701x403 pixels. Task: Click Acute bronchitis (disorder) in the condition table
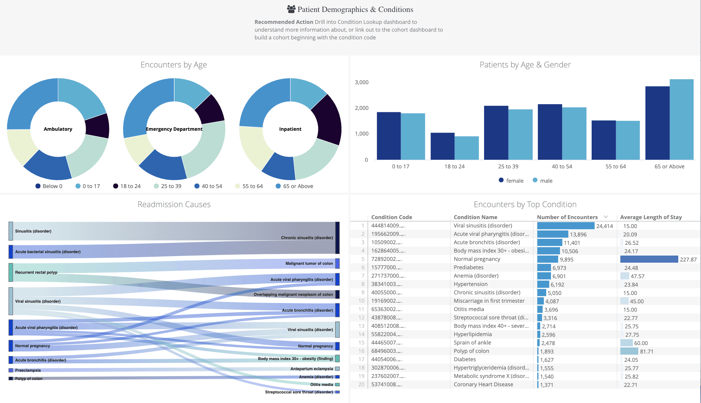pyautogui.click(x=486, y=242)
